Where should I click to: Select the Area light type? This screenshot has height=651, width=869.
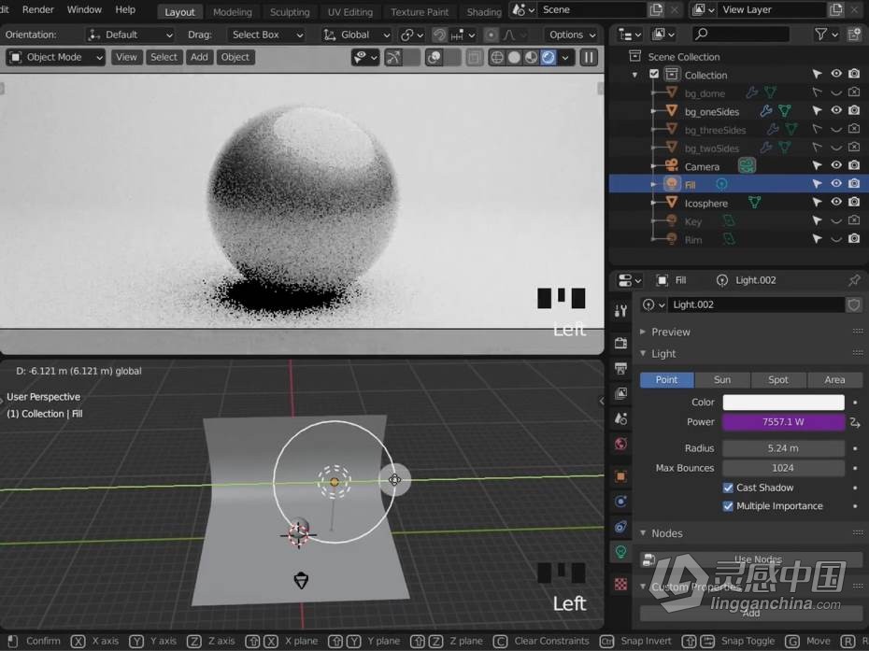(834, 380)
